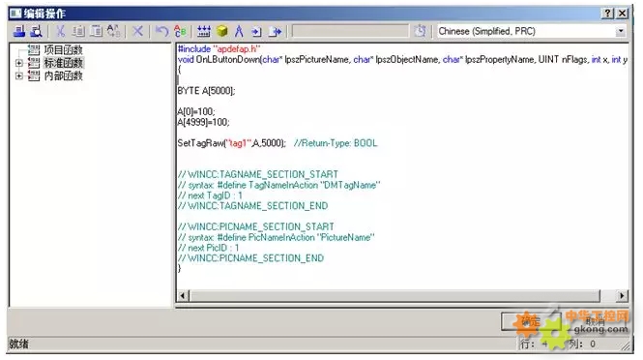This screenshot has height=360, width=643.
Task: Click the horizontal scrollbar right arrow
Action: coord(622,295)
